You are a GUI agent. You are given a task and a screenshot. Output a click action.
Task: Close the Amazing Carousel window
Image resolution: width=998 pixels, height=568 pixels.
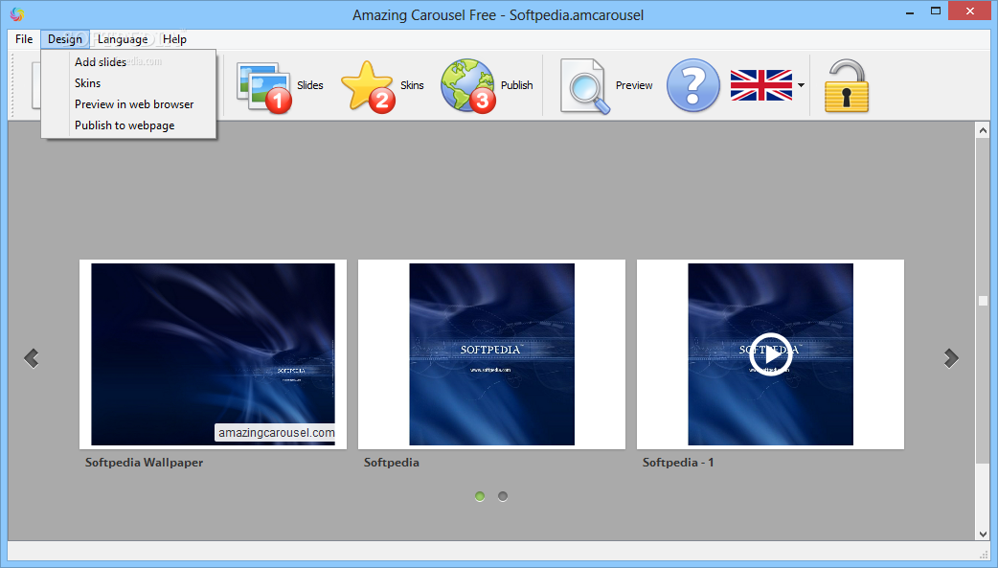[970, 11]
